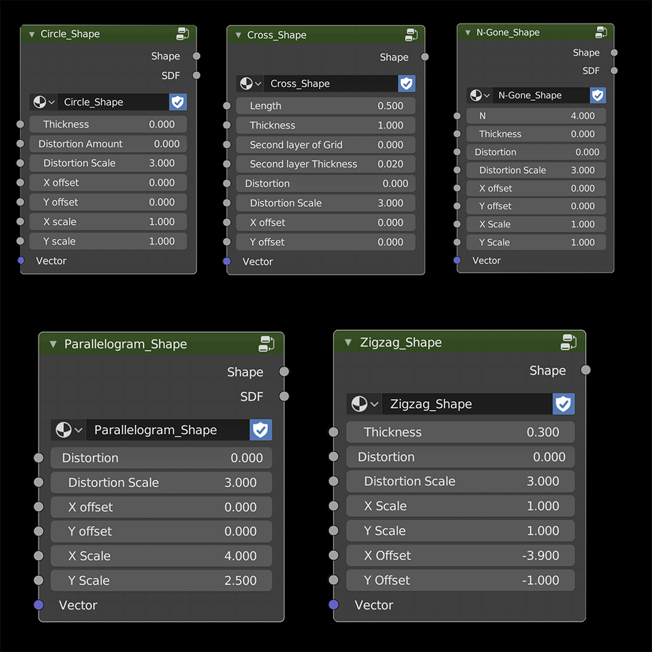Click the Cross_Shape group name field
The height and width of the screenshot is (652, 652).
coord(331,84)
